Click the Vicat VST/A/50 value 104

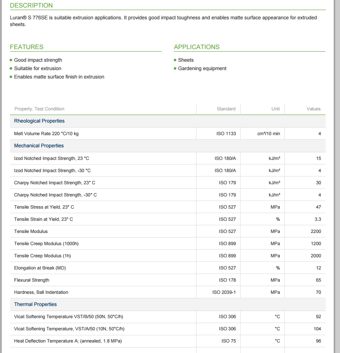(x=317, y=329)
